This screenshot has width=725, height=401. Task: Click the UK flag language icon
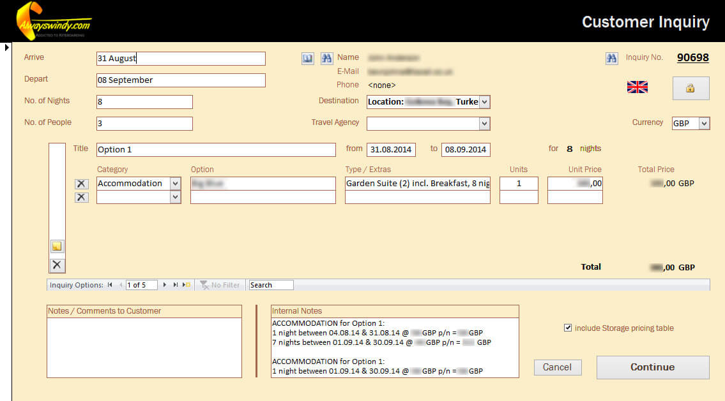pos(637,87)
